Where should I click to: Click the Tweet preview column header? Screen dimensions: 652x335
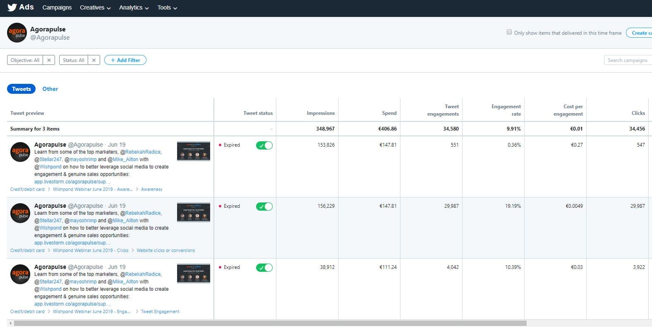[x=27, y=113]
